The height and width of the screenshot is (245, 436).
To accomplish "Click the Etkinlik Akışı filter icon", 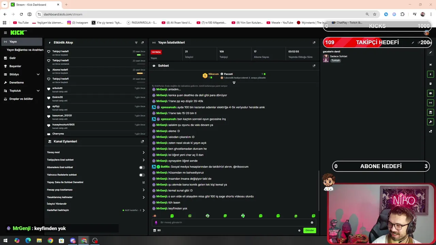I will [136, 43].
